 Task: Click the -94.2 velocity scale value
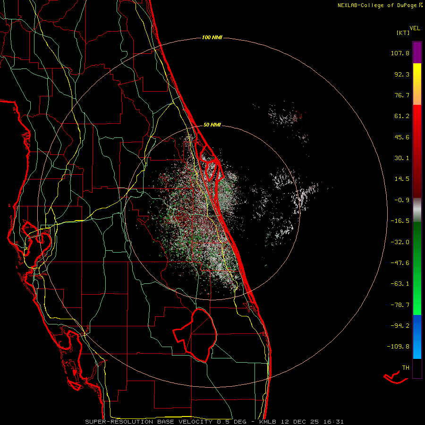[400, 325]
